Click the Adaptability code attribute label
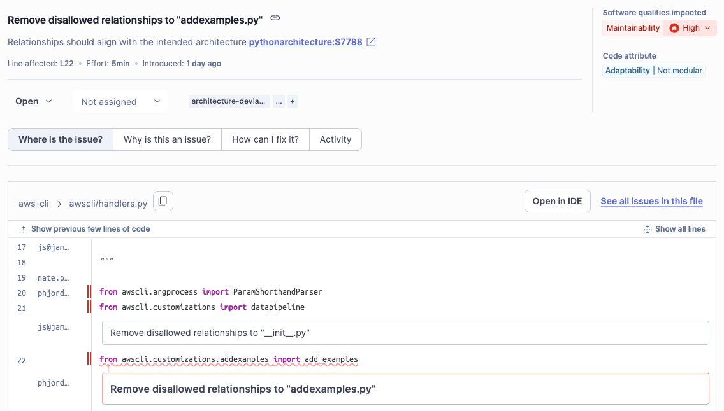The image size is (724, 411). tap(628, 71)
